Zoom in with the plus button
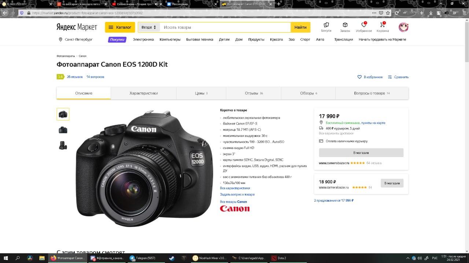 click(422, 13)
